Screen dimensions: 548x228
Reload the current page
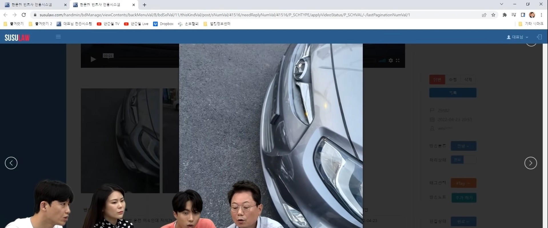pos(24,15)
